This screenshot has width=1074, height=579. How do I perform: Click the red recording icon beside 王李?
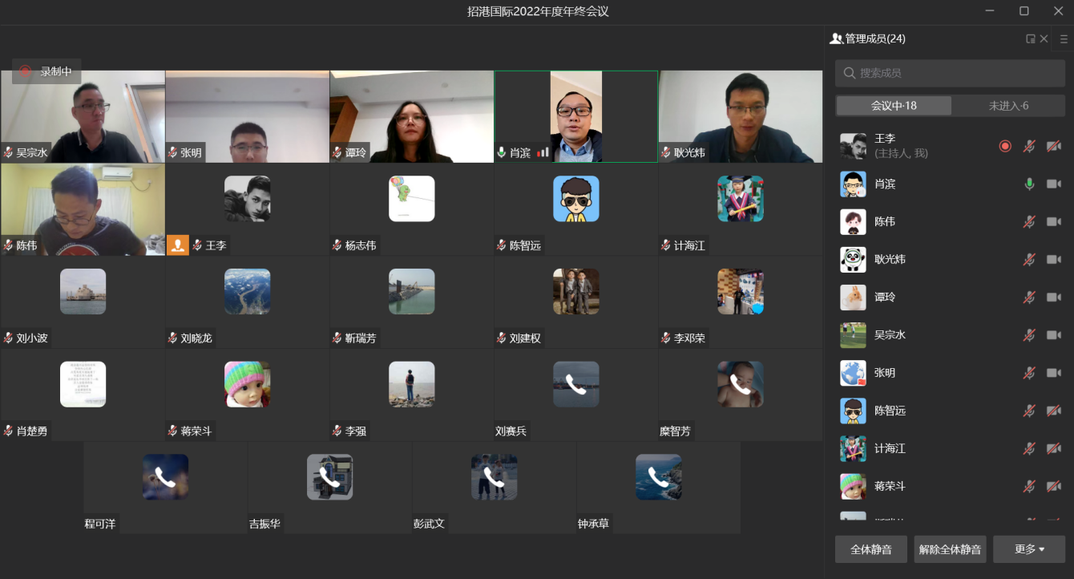pos(1005,146)
